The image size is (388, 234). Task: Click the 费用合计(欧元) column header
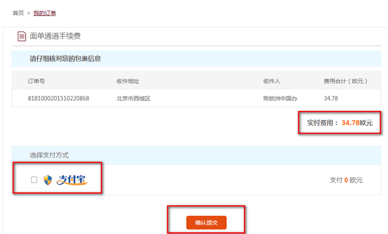(x=345, y=82)
